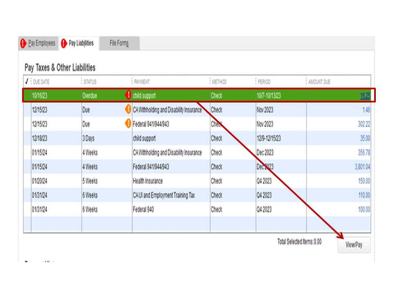Open the File Forms tab

pos(119,43)
